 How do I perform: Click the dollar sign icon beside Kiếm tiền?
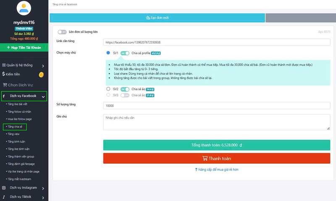coord(4,74)
